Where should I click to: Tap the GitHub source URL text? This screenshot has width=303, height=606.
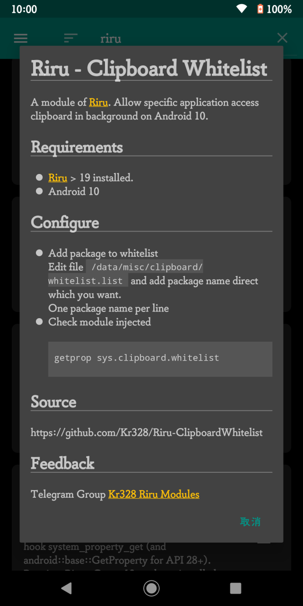pos(147,433)
